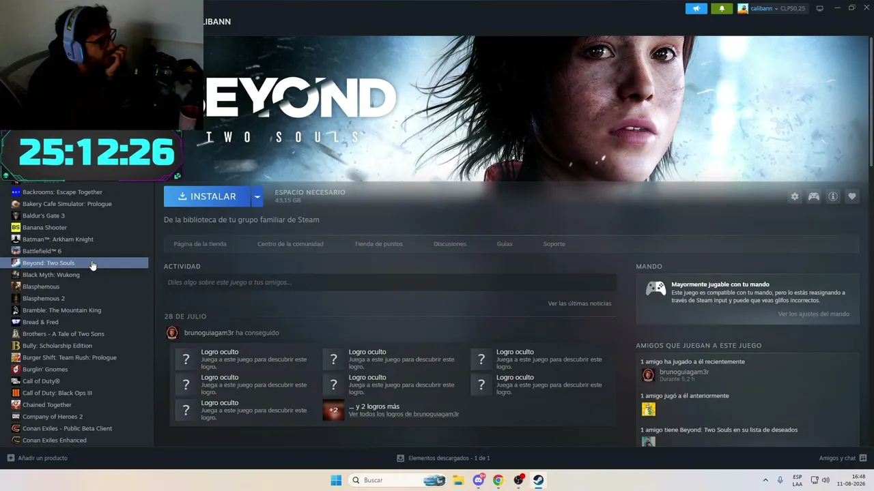Click the Bread & Fred game icon

(x=16, y=322)
